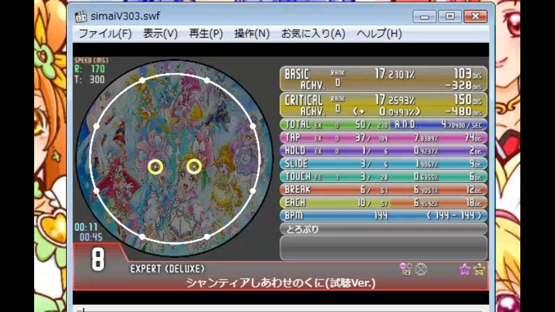The height and width of the screenshot is (312, 555).
Task: Click the BPM range 144 - 144
Action: pos(454,216)
